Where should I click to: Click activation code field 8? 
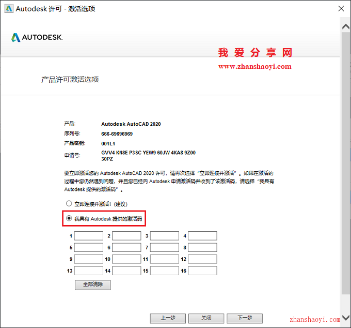point(202,247)
